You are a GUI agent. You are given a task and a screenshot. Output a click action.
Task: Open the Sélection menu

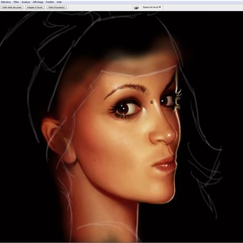pos(6,2)
